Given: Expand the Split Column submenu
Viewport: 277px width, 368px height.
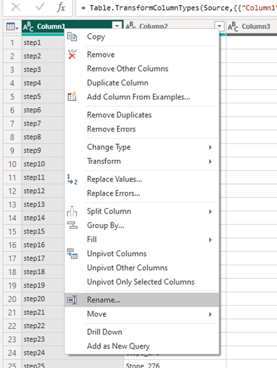Looking at the screenshot, I should click(x=210, y=211).
